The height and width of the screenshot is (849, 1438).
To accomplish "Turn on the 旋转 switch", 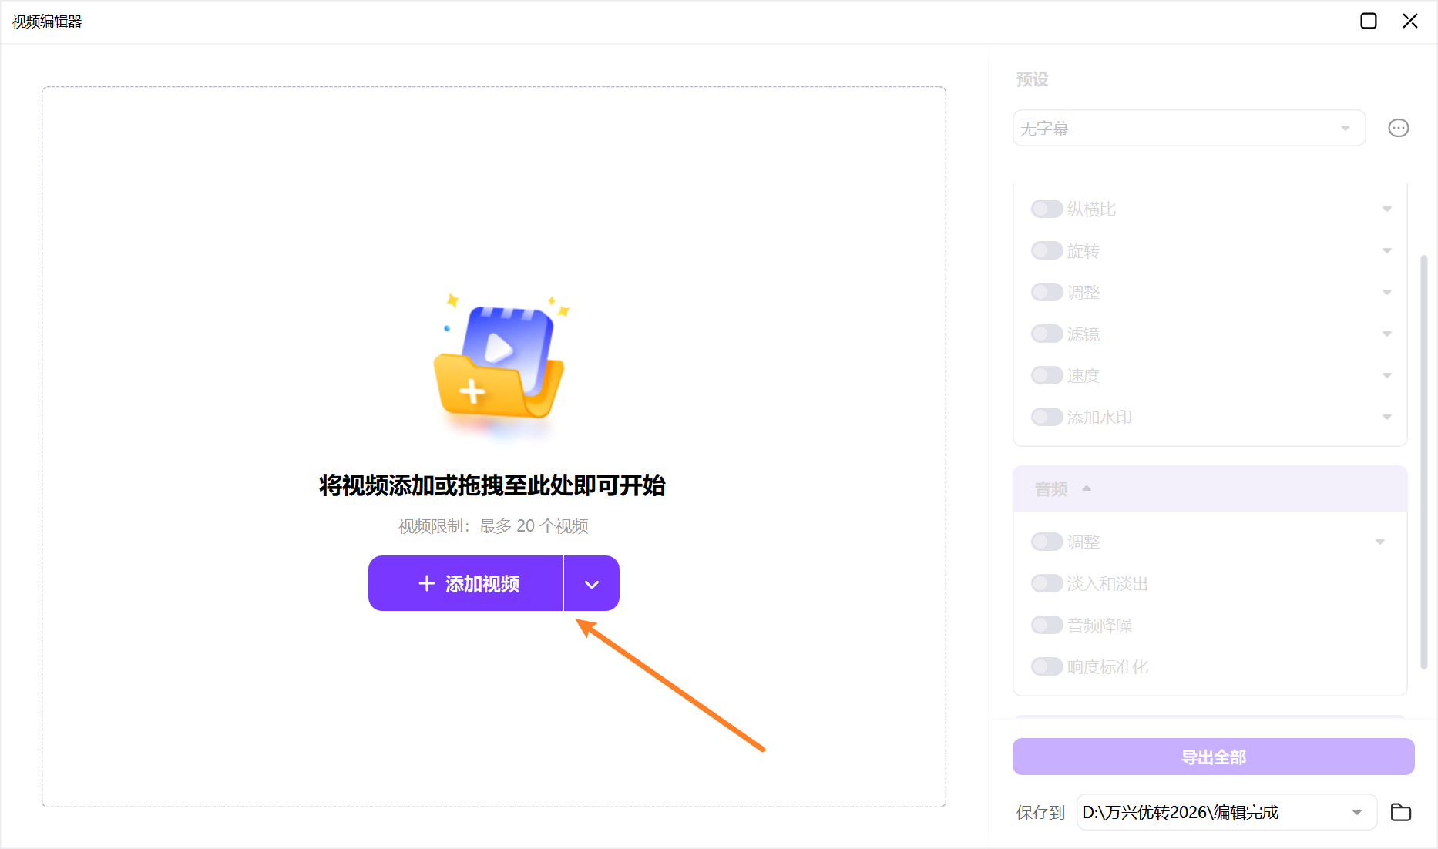I will (1047, 250).
